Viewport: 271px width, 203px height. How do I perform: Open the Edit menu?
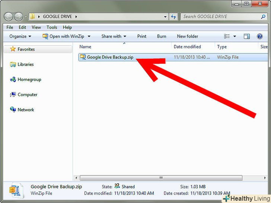point(22,27)
